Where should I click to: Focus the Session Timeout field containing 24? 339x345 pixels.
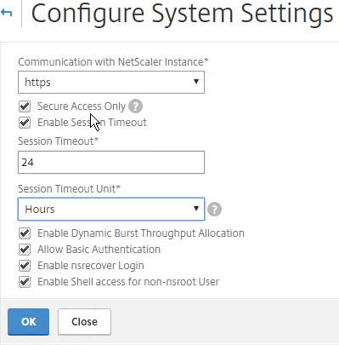[x=111, y=162]
